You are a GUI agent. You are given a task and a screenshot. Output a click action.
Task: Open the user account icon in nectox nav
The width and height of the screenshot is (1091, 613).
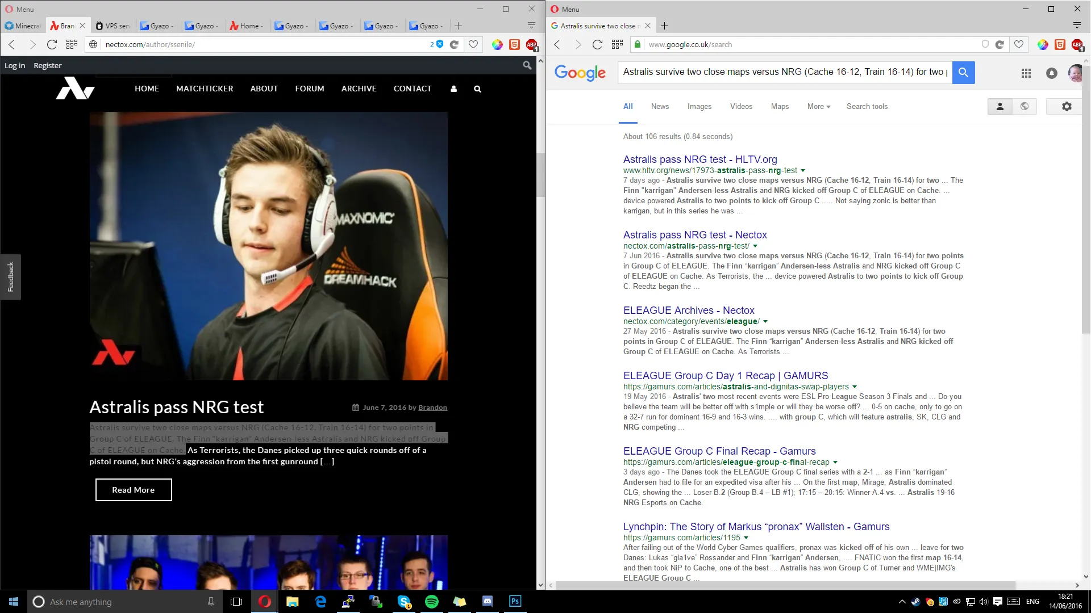pyautogui.click(x=453, y=89)
